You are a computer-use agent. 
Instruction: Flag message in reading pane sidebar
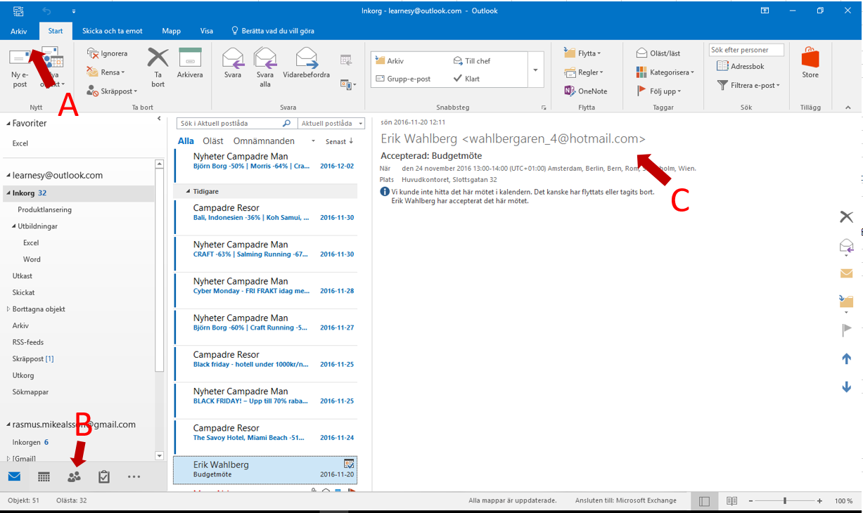847,330
